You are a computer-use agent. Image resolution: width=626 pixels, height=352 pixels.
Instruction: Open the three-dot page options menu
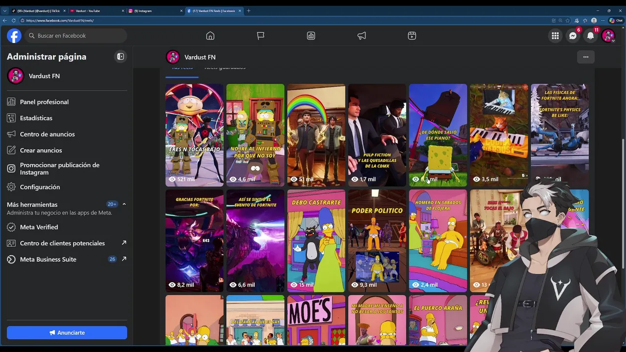585,57
